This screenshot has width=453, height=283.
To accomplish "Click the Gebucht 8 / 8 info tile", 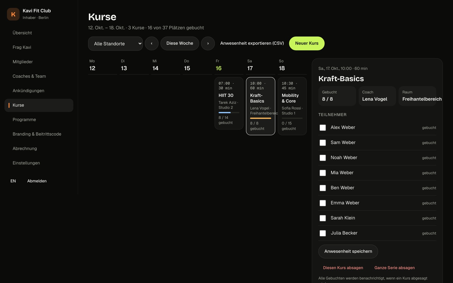I will 337,96.
